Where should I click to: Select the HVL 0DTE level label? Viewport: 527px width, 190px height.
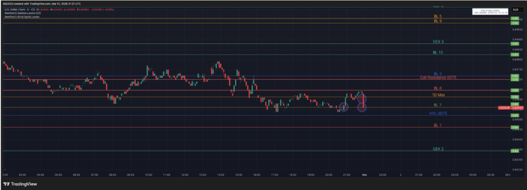point(438,114)
